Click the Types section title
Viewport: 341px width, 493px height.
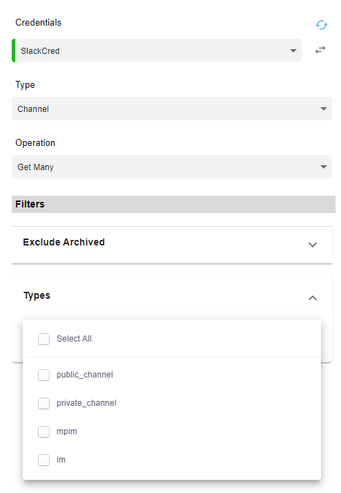pos(37,295)
